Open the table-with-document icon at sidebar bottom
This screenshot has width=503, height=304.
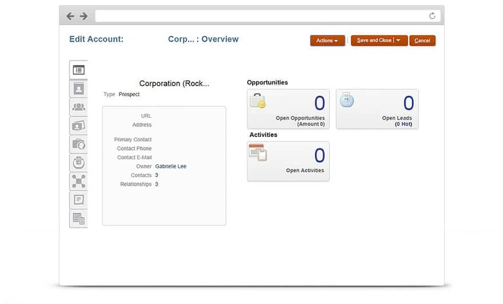point(78,218)
